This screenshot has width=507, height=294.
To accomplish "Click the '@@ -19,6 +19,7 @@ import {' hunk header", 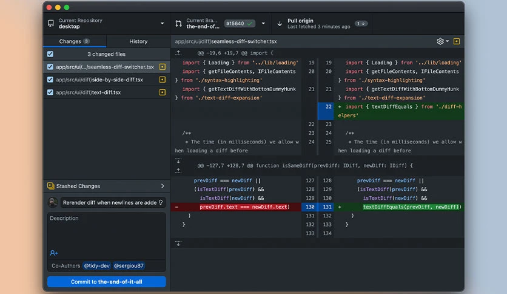I will point(235,53).
